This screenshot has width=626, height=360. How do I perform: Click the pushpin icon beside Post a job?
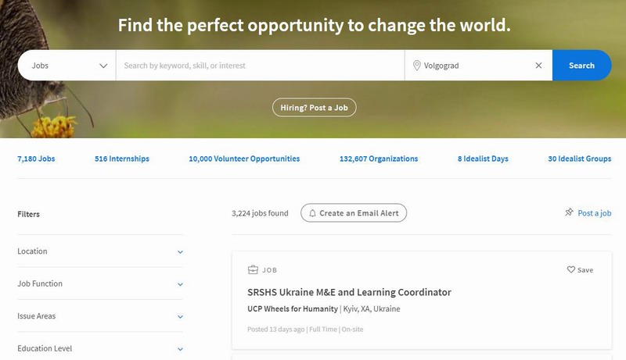pos(569,212)
